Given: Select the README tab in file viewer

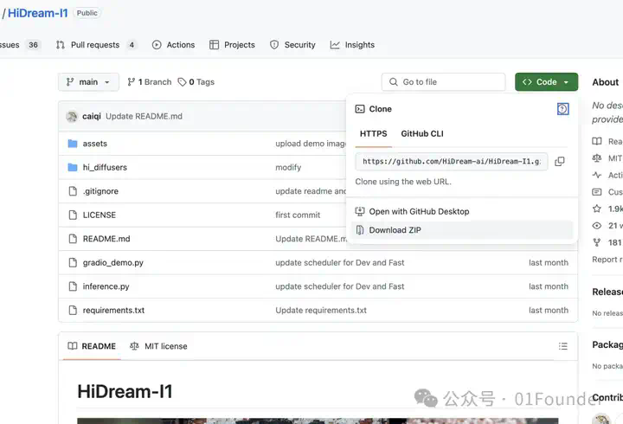Looking at the screenshot, I should pyautogui.click(x=92, y=346).
